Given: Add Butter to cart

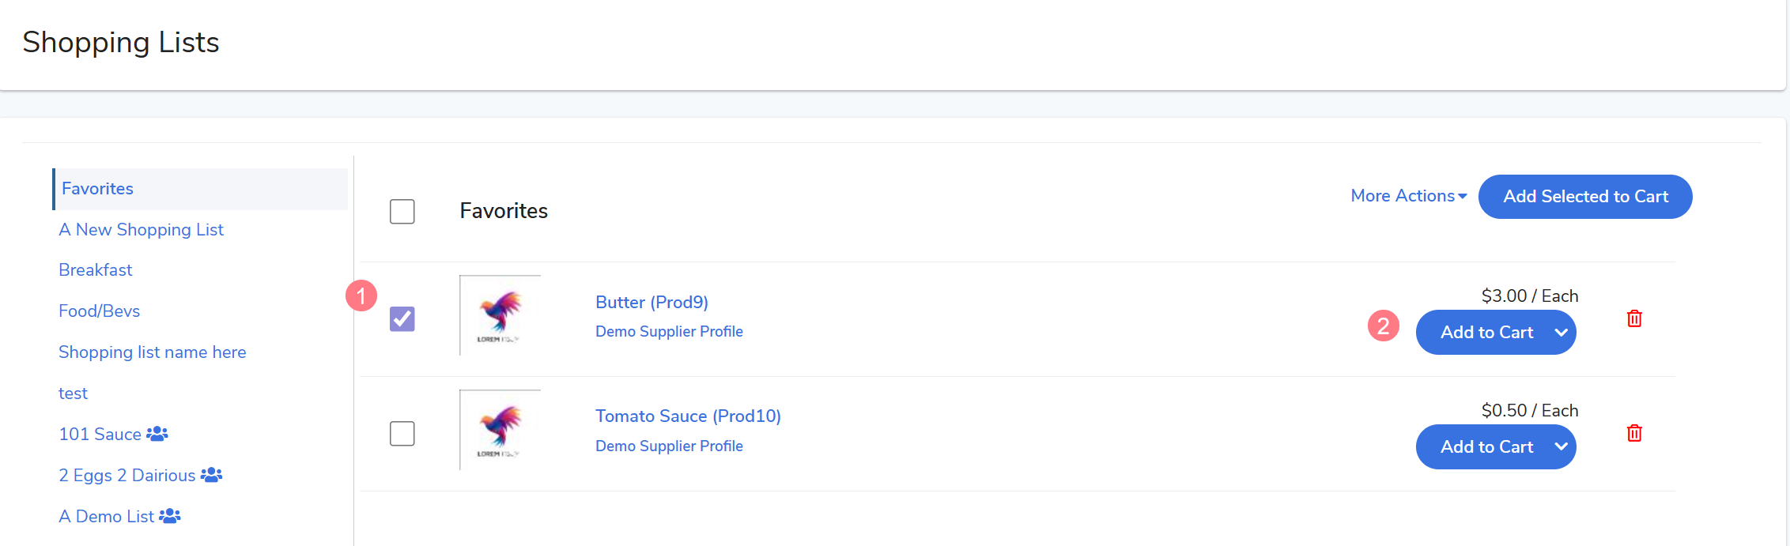Looking at the screenshot, I should click(x=1486, y=333).
